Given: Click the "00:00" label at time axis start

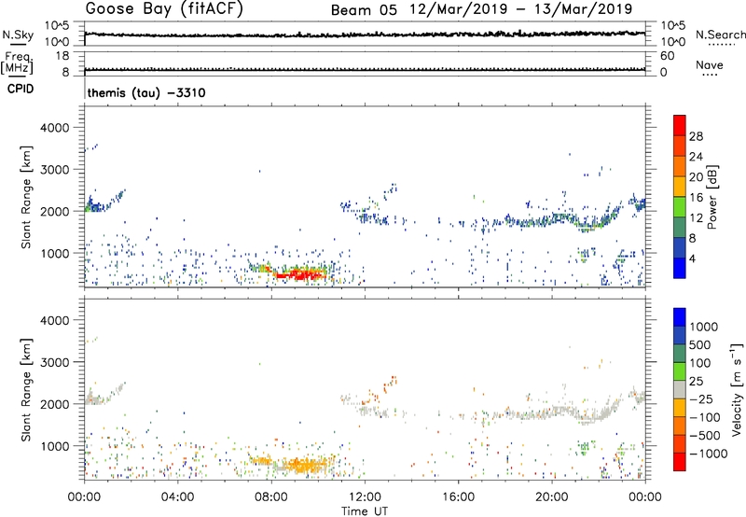Looking at the screenshot, I should click(84, 497).
